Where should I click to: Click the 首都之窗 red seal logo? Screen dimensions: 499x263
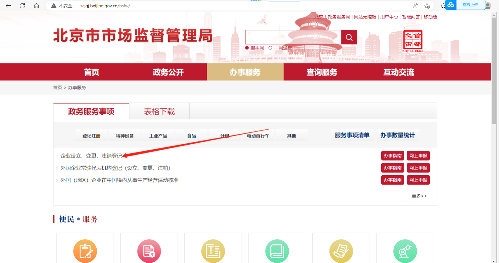[413, 40]
